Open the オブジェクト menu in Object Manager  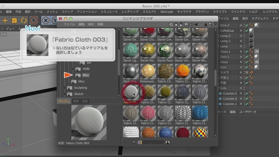click(260, 18)
